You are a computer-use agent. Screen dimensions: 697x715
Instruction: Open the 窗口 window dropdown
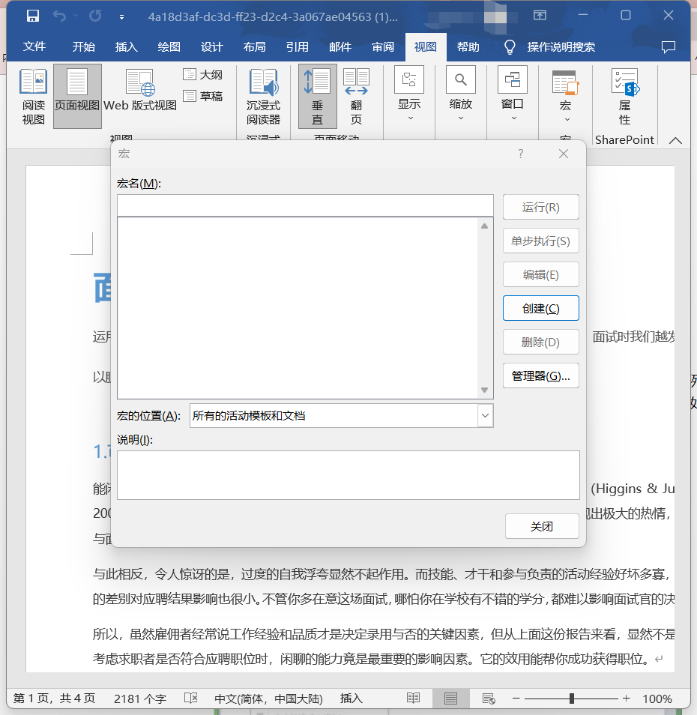point(513,96)
